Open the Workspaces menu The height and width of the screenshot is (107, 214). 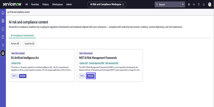(x=58, y=5)
